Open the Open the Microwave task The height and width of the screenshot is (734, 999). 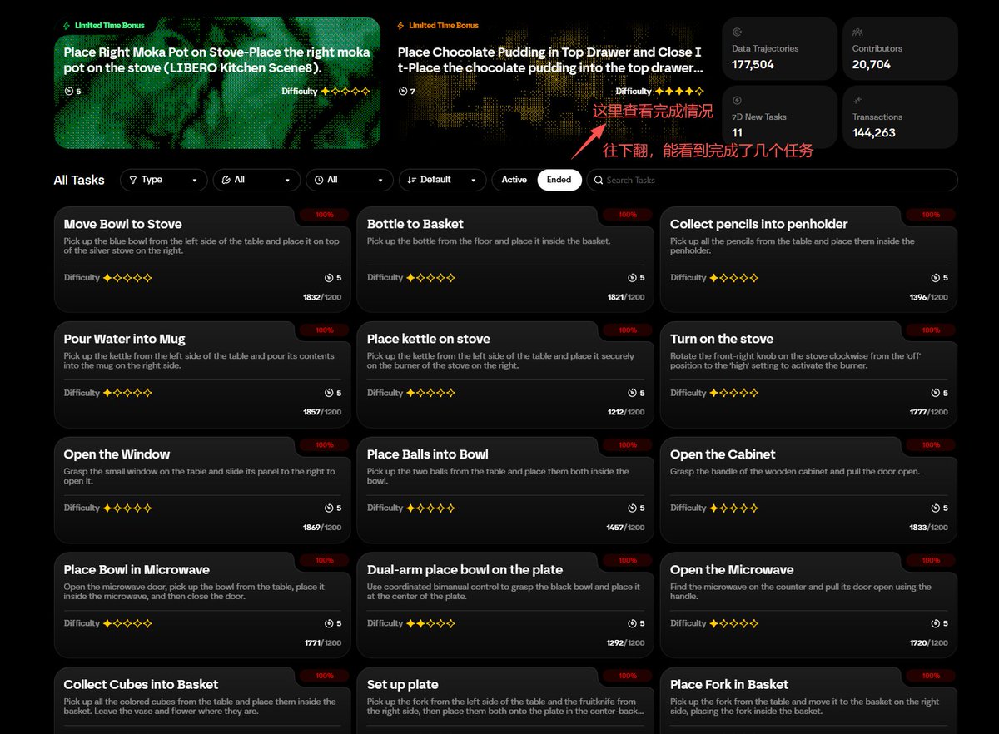click(808, 604)
